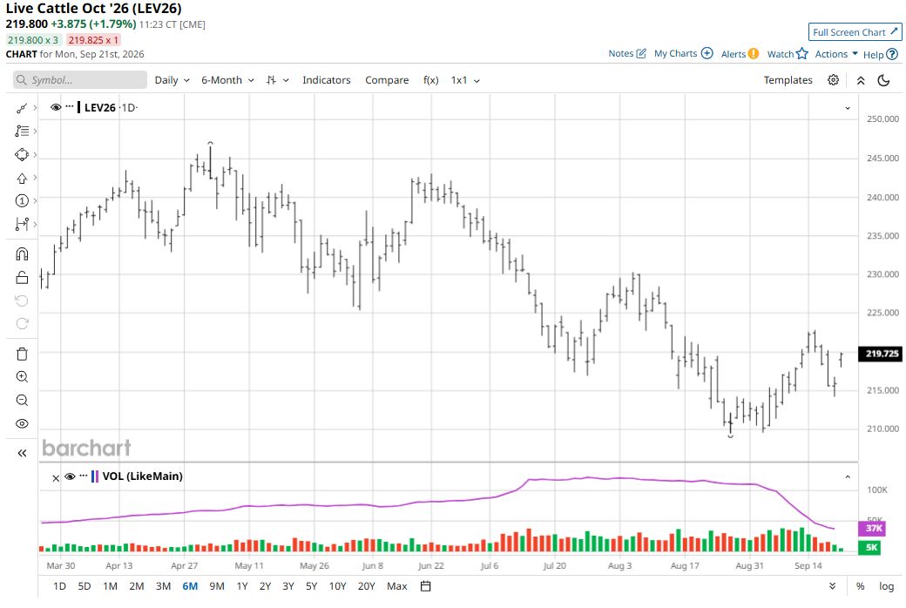Image resolution: width=906 pixels, height=608 pixels.
Task: Click the Full Screen Chart button
Action: tap(855, 32)
